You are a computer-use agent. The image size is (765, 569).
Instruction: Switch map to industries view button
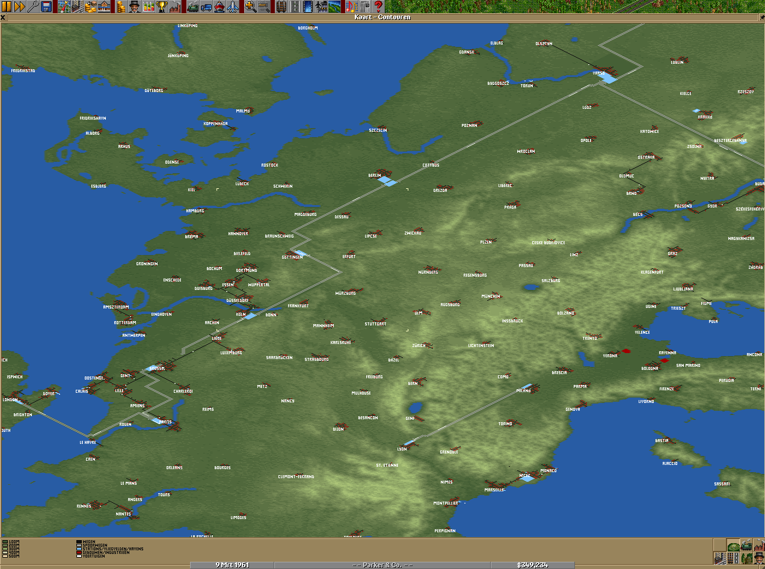coord(759,545)
